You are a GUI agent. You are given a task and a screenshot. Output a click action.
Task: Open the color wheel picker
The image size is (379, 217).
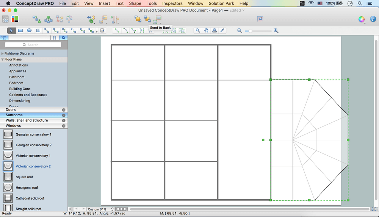coord(362,19)
